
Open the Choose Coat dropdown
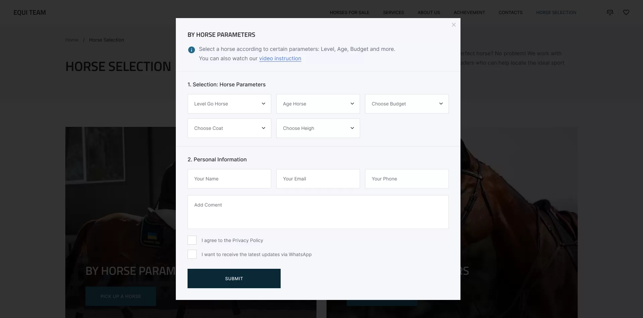(229, 128)
